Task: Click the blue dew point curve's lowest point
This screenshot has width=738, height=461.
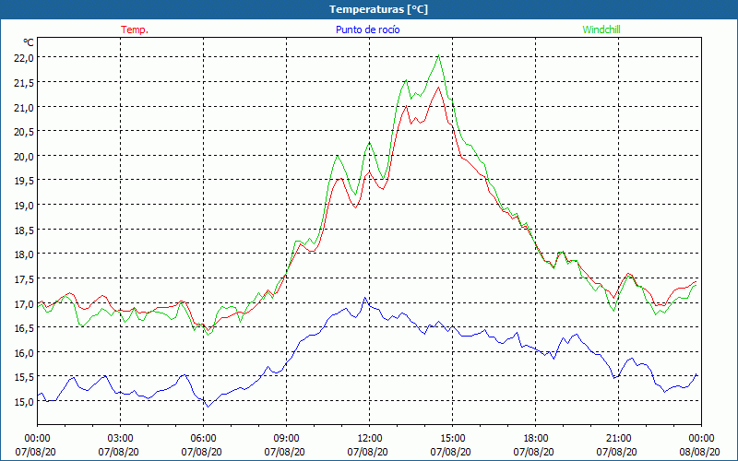Action: 208,406
